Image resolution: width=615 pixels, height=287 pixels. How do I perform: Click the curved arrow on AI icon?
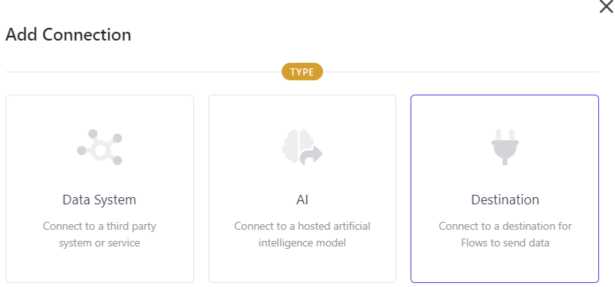pyautogui.click(x=311, y=155)
